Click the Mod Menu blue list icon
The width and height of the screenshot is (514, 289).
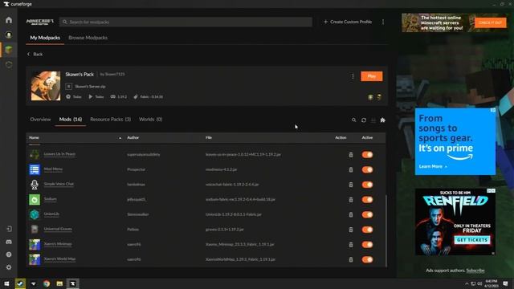35,169
